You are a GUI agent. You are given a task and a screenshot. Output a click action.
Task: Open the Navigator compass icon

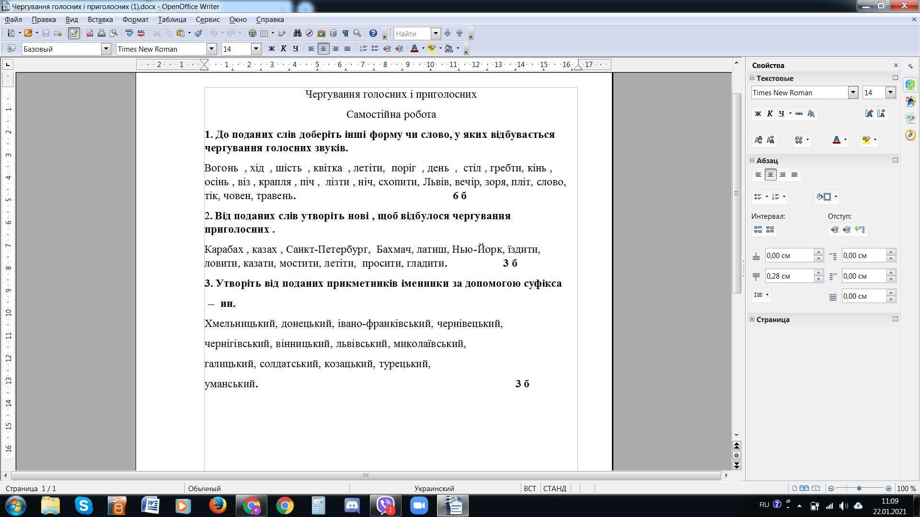(309, 33)
